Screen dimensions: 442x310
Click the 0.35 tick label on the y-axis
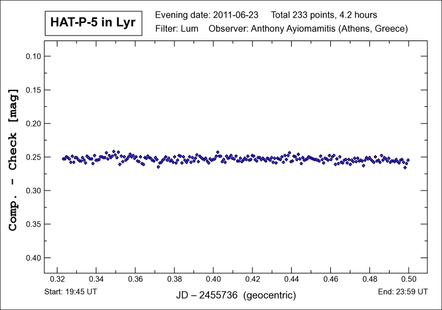pos(32,224)
